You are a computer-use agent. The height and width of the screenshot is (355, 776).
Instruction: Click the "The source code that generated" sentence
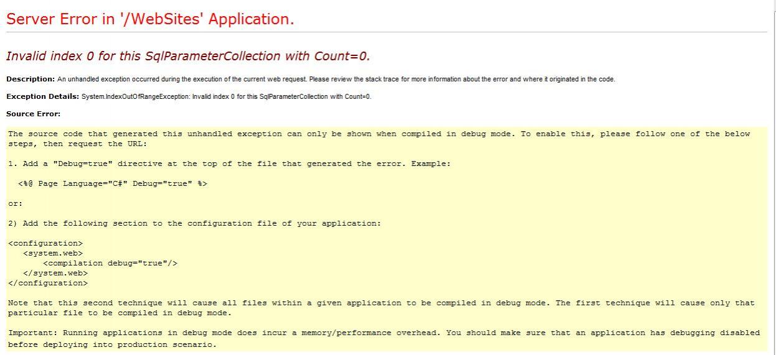[x=379, y=139]
